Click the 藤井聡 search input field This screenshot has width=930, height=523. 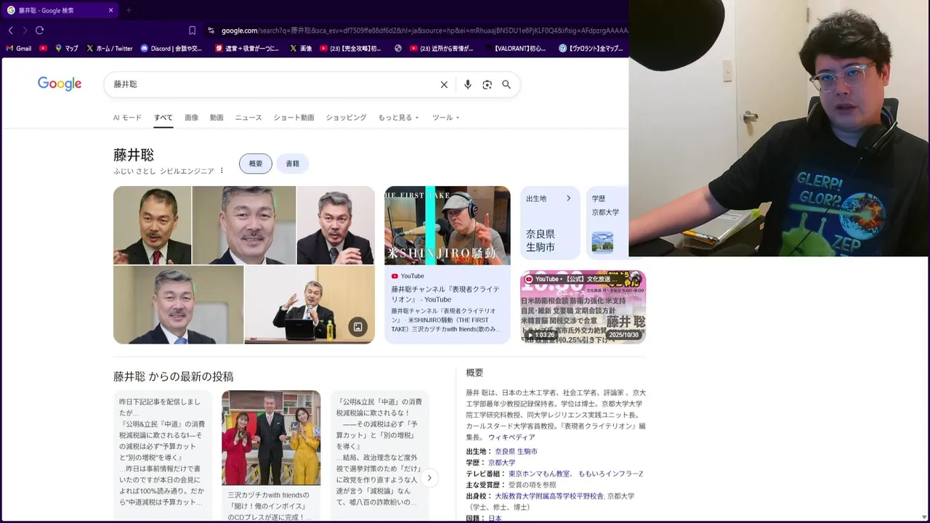[272, 84]
